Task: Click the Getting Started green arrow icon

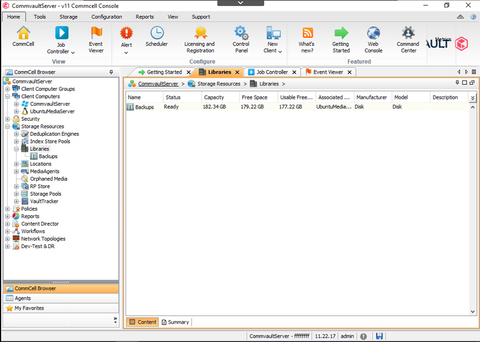Action: click(341, 33)
